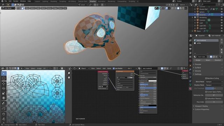Toggle Backface Culling checkbox
Image resolution: width=224 pixels, height=126 pixels.
pos(206,78)
